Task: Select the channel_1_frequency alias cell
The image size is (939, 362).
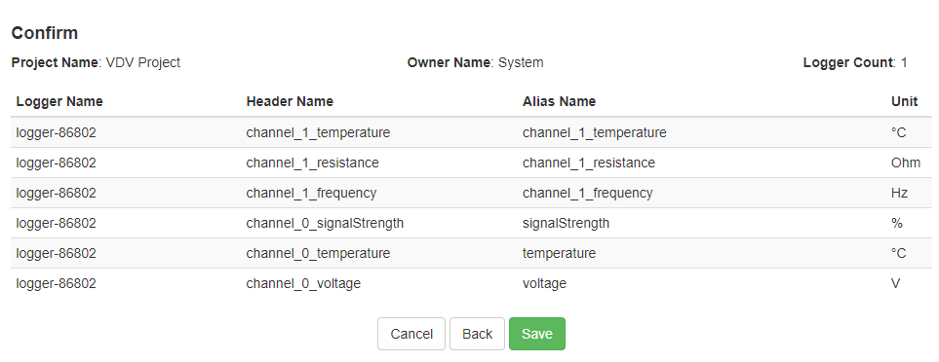Action: pyautogui.click(x=587, y=193)
